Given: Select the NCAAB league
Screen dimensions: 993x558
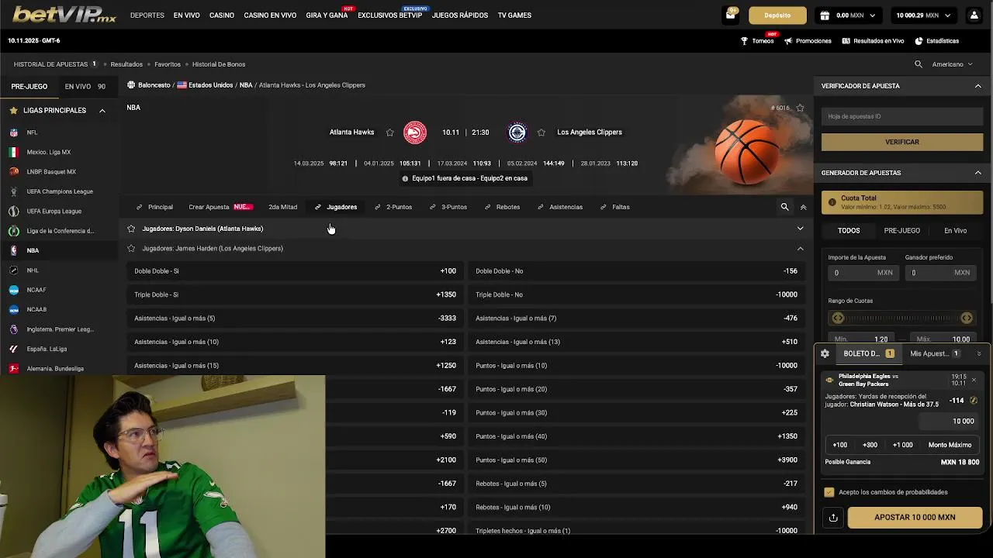Looking at the screenshot, I should [x=36, y=309].
